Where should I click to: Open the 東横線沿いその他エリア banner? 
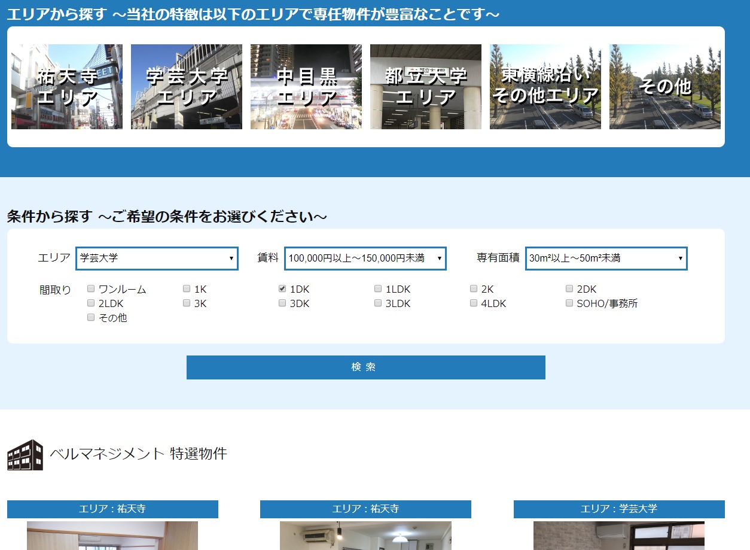coord(545,86)
